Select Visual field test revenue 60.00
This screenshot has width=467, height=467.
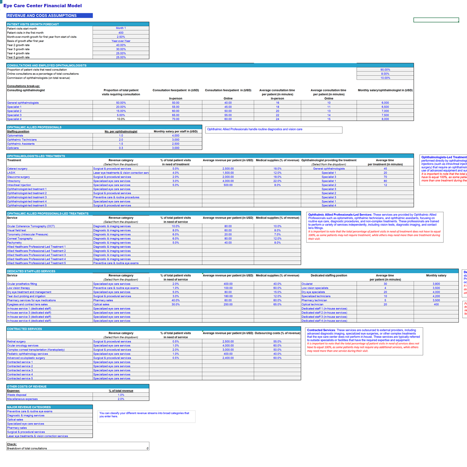(x=228, y=230)
